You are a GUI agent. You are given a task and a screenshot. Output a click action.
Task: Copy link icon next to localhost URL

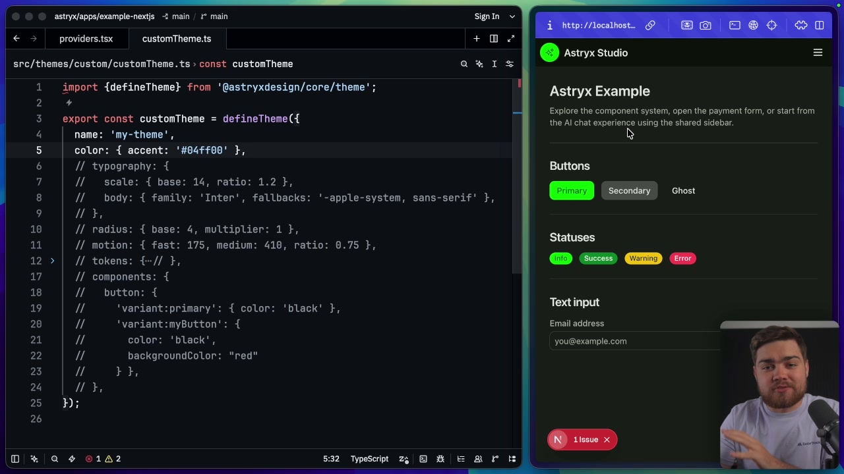click(650, 25)
